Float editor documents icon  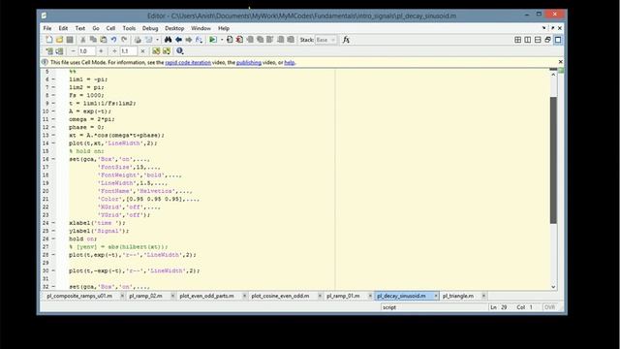tap(547, 40)
